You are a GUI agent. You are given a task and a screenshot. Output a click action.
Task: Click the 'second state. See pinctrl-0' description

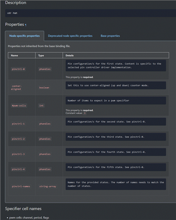tap(115, 121)
